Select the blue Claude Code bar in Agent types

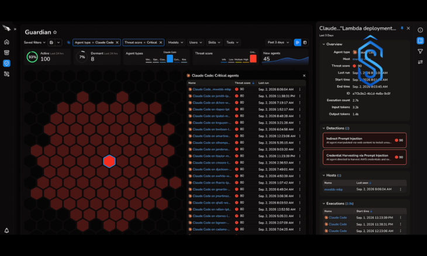[x=170, y=58]
